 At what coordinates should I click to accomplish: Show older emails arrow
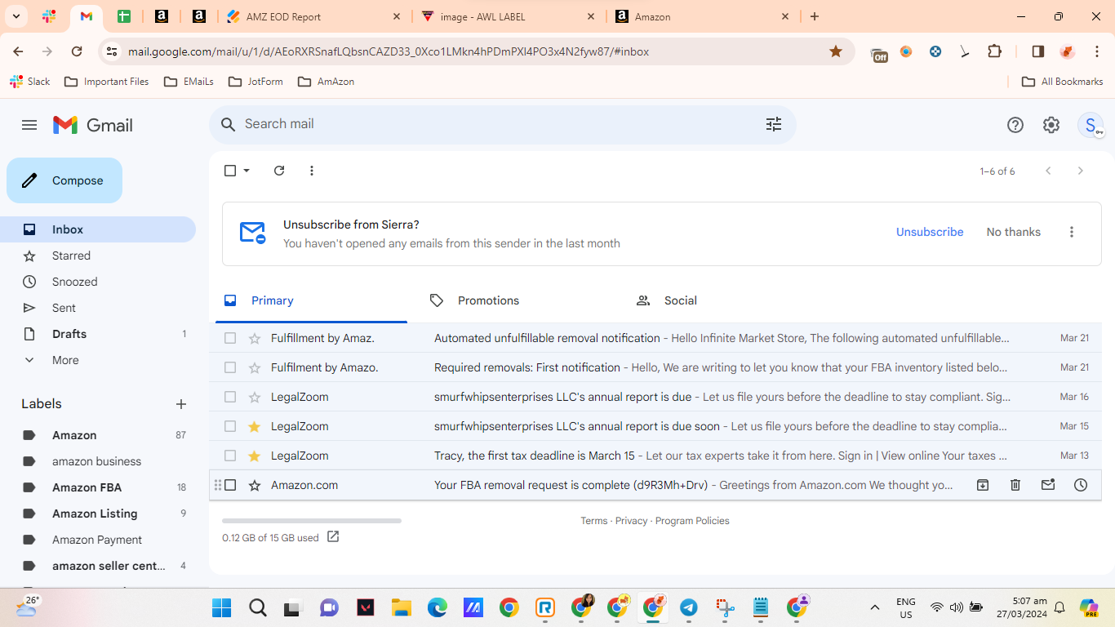(1081, 171)
